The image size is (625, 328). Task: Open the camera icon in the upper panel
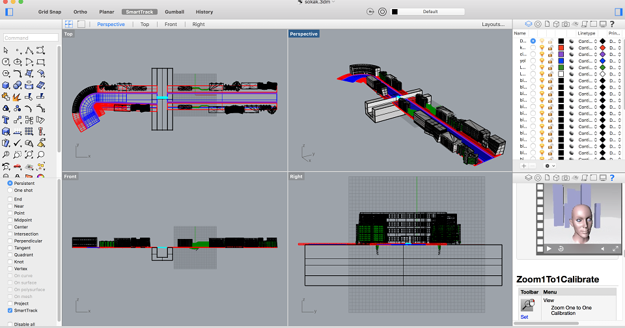coord(566,24)
